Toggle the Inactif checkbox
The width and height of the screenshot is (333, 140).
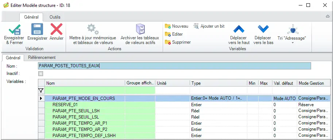[x=40, y=74]
